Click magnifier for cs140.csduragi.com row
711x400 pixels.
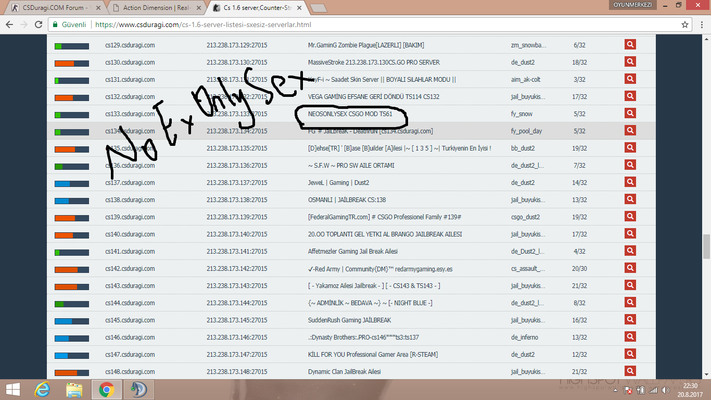click(x=630, y=234)
